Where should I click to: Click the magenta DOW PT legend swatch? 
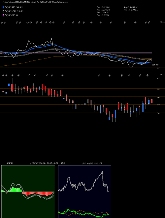[x=3, y=15]
